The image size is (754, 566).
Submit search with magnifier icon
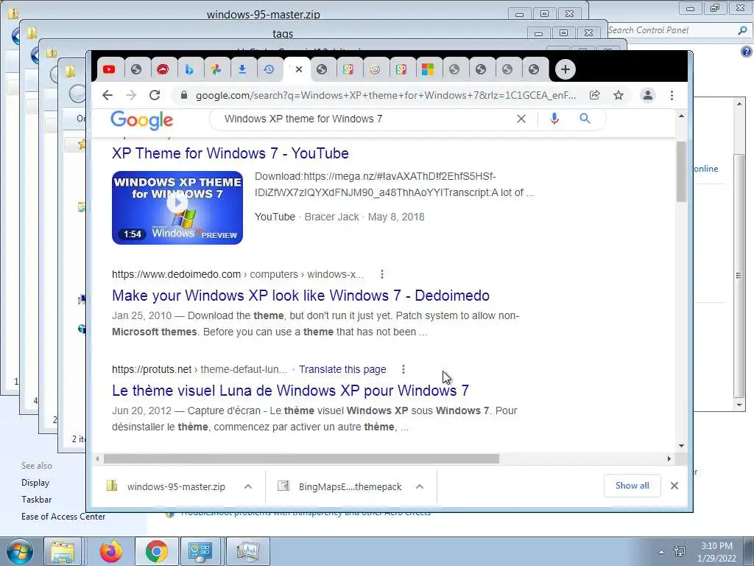pos(585,119)
